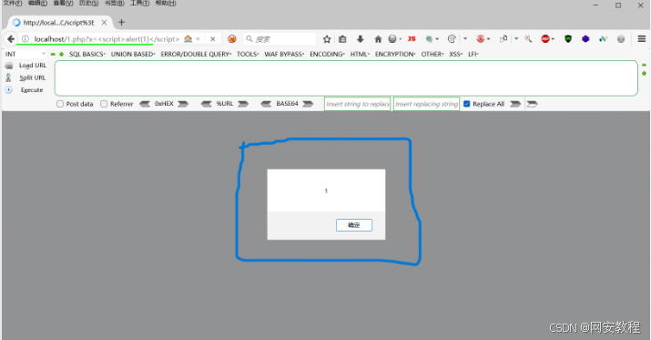This screenshot has width=651, height=340.
Task: Open site info icon in address bar
Action: 25,39
